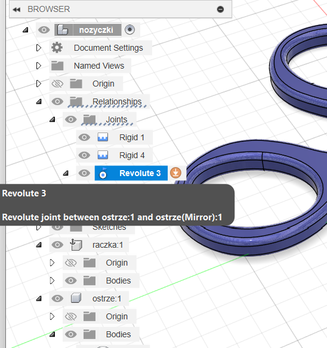Viewport: 327px width, 348px height.
Task: Click the Revolute 3 joint icon
Action: pyautogui.click(x=103, y=173)
